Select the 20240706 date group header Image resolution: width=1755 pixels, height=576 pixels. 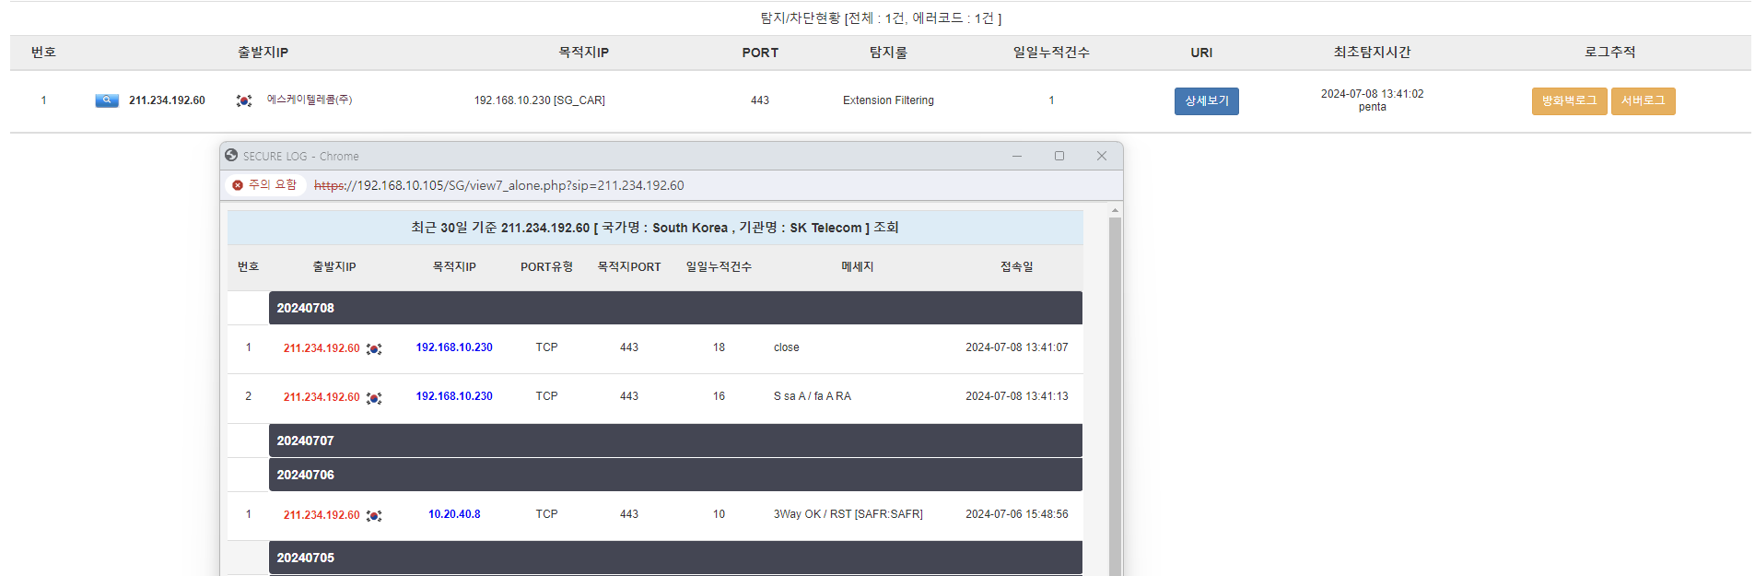click(x=675, y=475)
